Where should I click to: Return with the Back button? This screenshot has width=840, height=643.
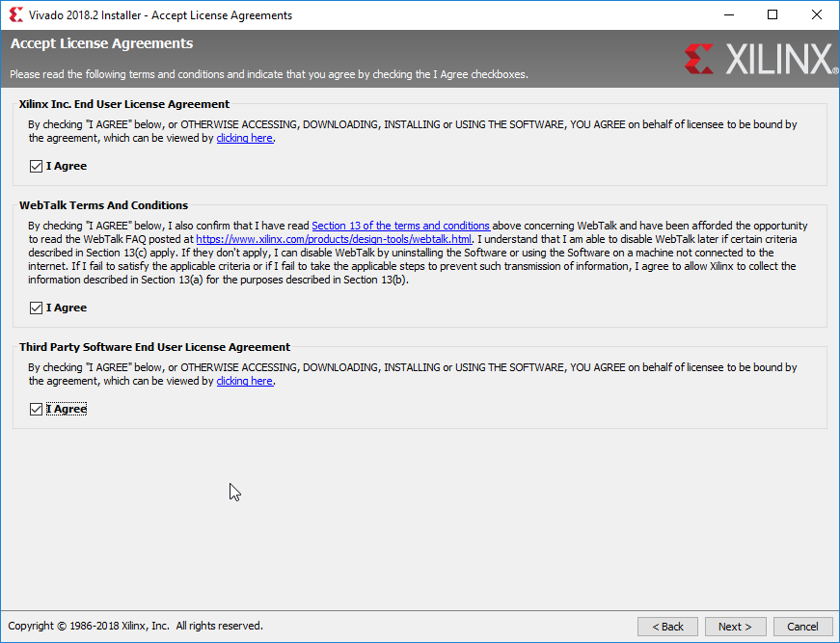click(x=667, y=627)
